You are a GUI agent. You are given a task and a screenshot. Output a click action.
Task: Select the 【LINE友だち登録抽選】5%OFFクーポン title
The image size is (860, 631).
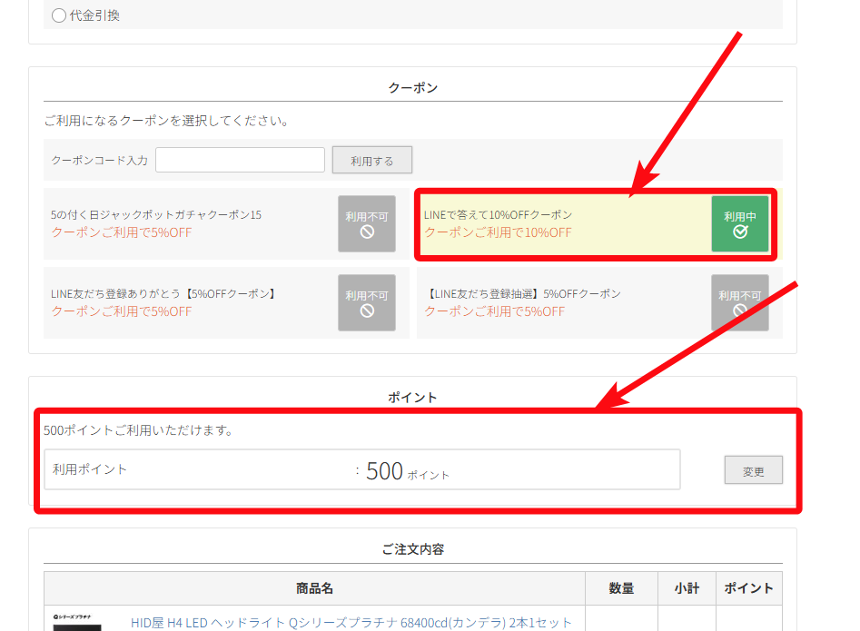coord(523,294)
